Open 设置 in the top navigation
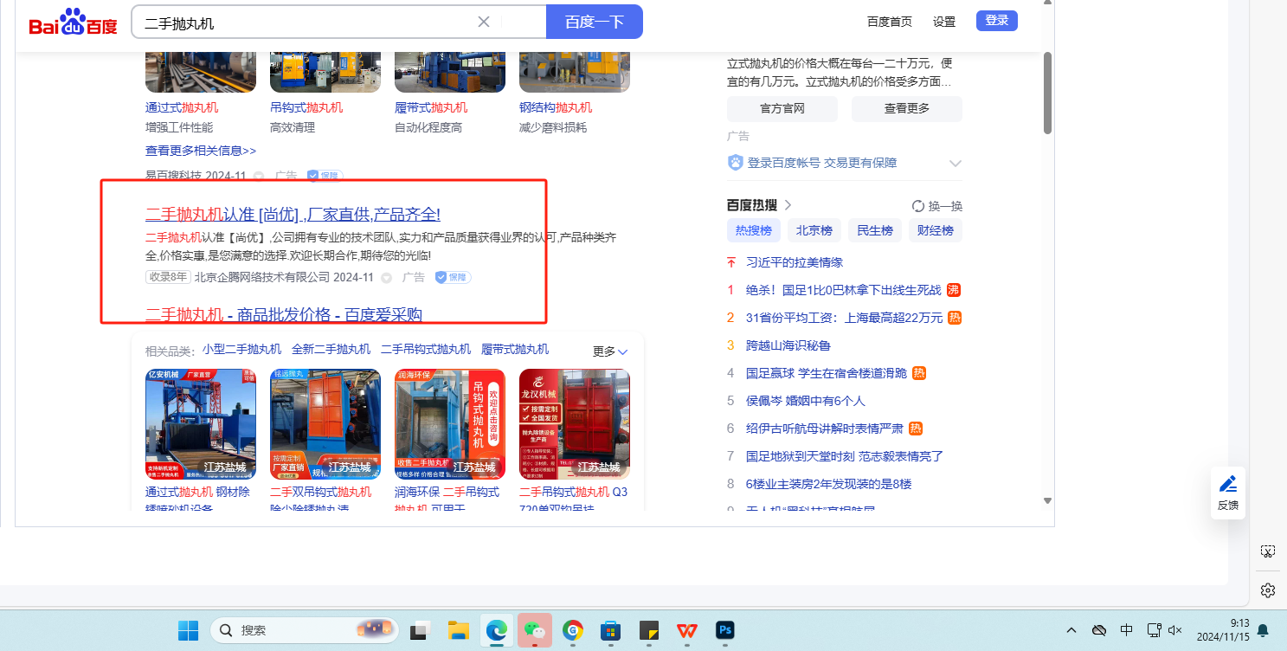The width and height of the screenshot is (1287, 651). (944, 22)
